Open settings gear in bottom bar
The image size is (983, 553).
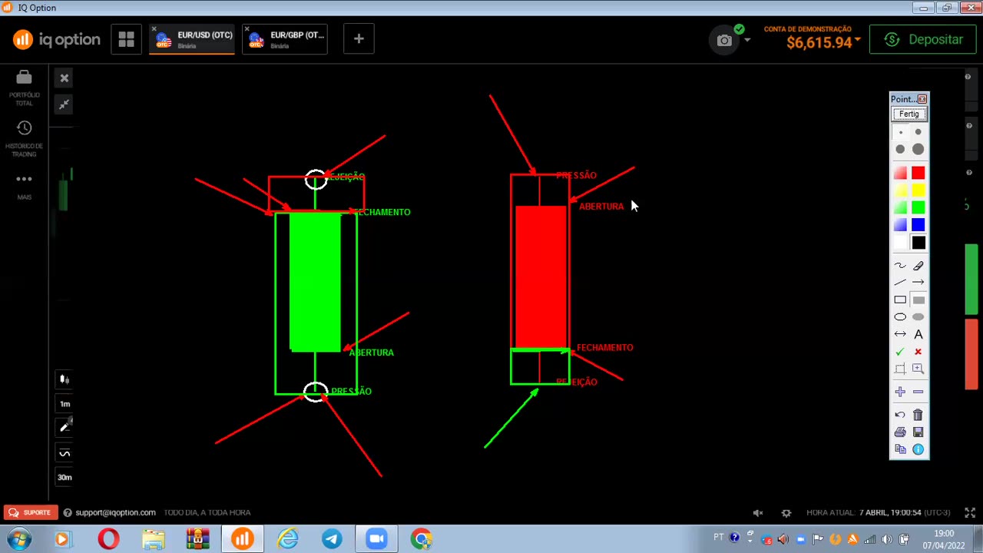786,512
